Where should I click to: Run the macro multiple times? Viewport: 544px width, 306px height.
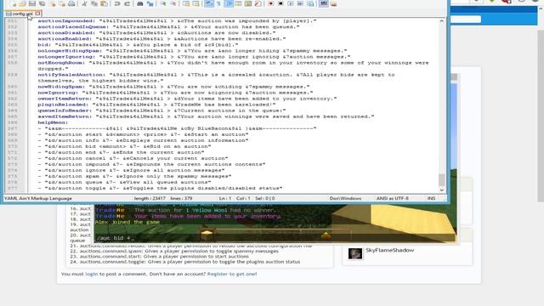click(x=300, y=3)
